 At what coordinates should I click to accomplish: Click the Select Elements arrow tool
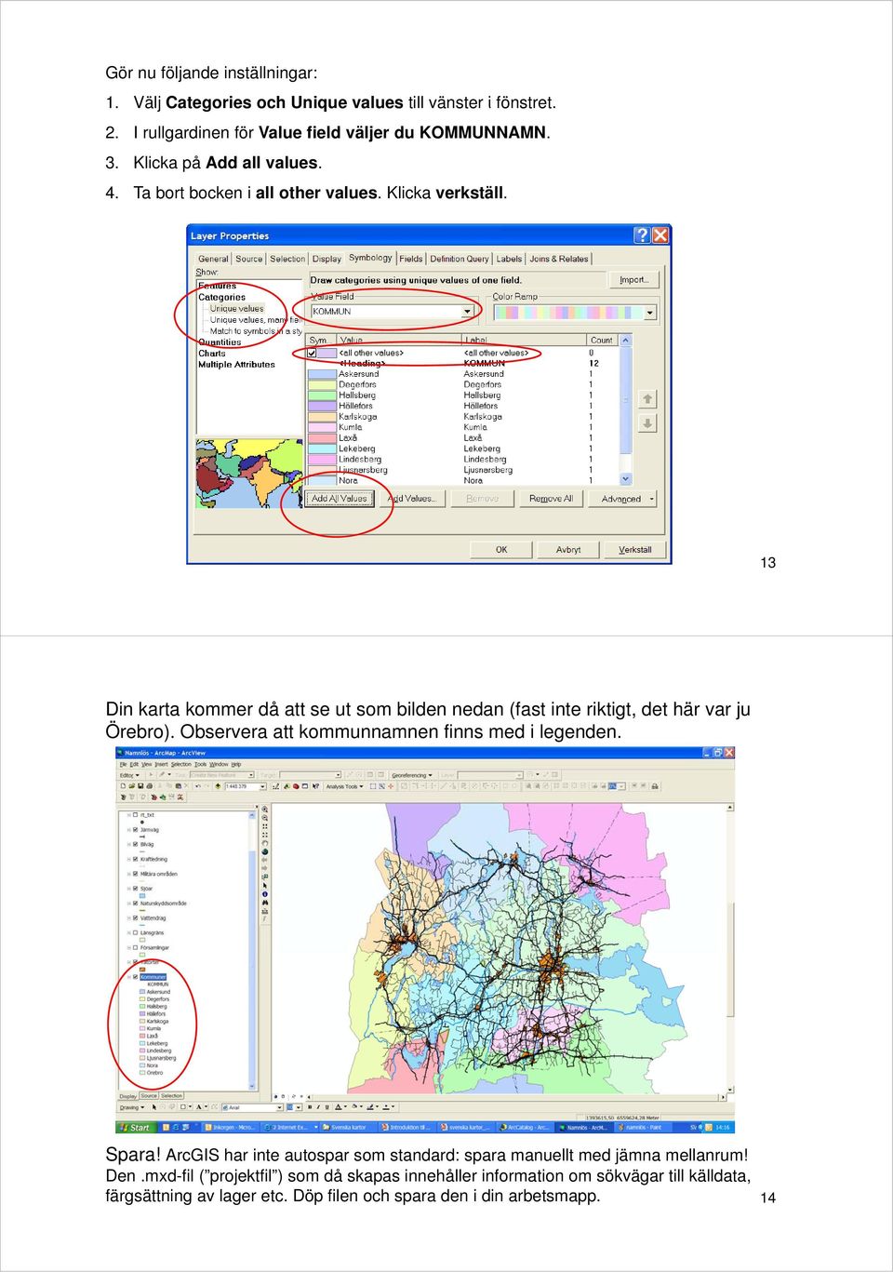pyautogui.click(x=265, y=886)
